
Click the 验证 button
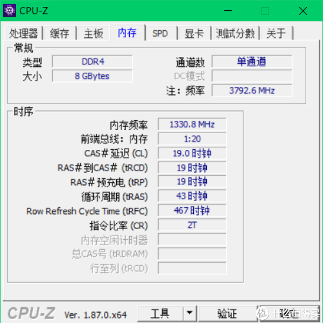tap(227, 313)
